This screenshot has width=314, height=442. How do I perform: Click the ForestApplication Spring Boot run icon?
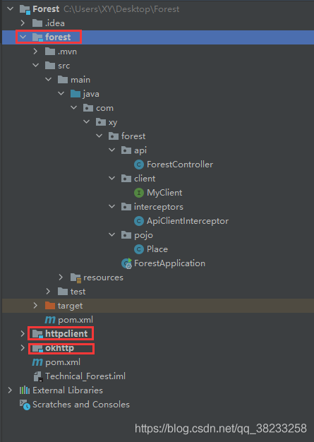126,263
